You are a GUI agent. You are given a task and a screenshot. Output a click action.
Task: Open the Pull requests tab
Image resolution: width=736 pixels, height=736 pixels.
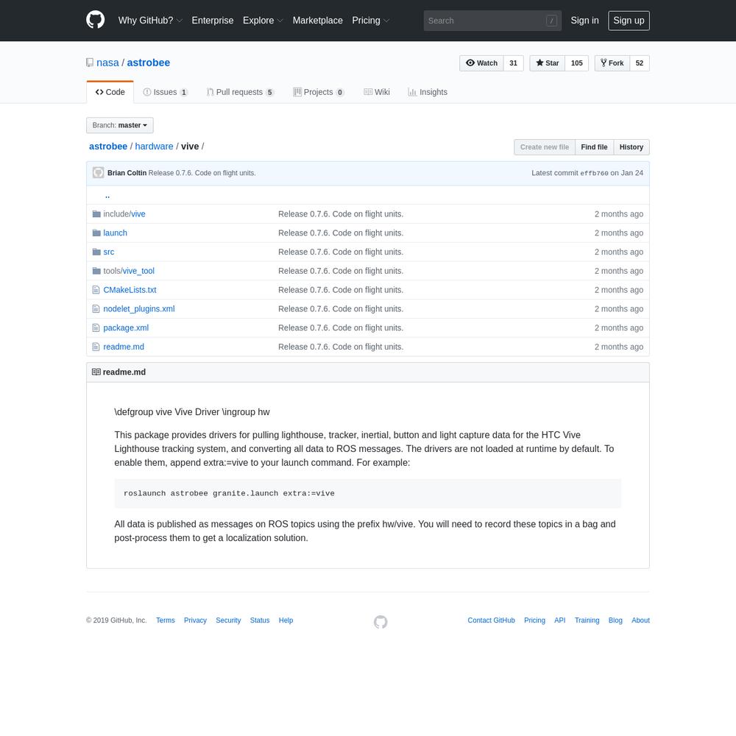tap(240, 92)
